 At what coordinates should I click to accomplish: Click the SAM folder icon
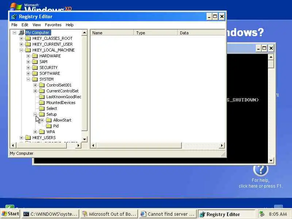35,62
